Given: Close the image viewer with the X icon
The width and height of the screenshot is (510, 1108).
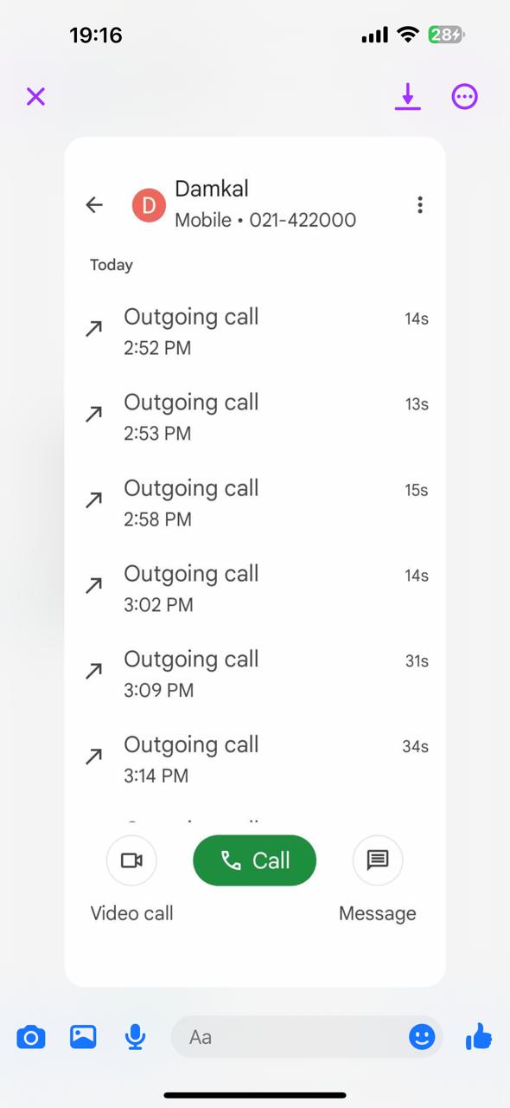Looking at the screenshot, I should pyautogui.click(x=35, y=96).
